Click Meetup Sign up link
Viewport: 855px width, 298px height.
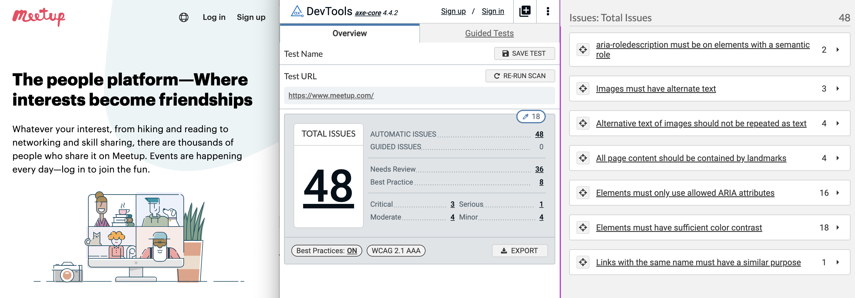point(251,17)
